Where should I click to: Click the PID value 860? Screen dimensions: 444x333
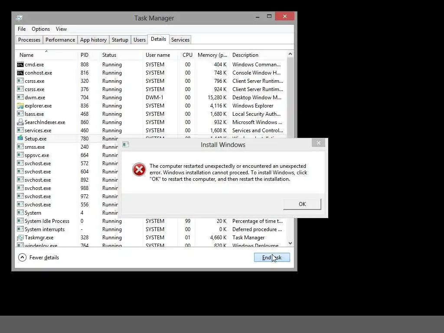[x=85, y=122]
